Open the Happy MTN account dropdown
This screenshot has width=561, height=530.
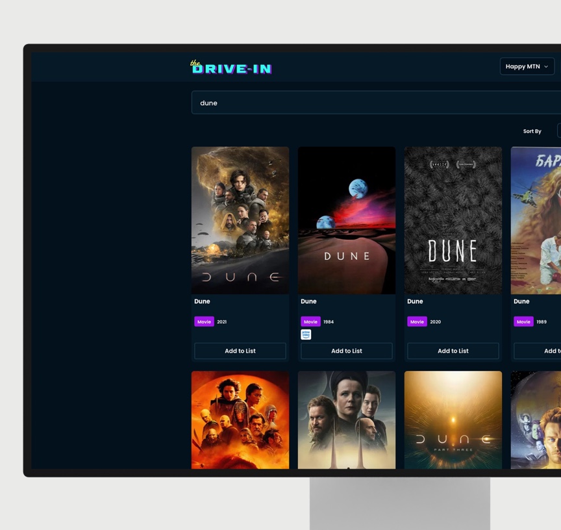[527, 66]
